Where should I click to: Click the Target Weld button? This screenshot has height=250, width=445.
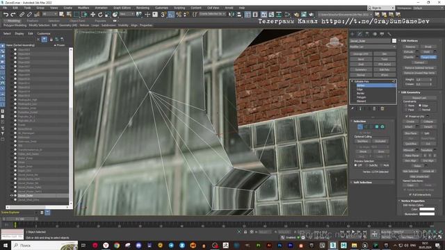point(428,57)
